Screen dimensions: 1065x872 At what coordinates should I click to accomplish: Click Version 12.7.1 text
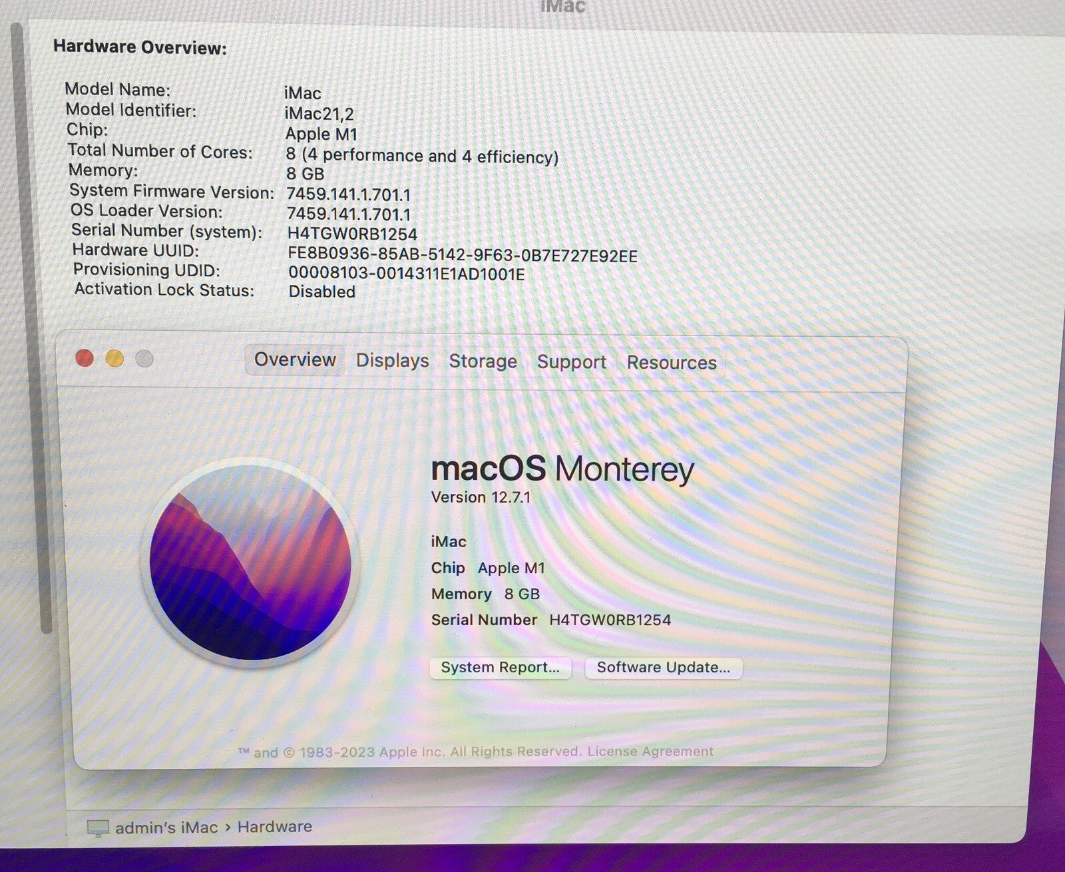point(481,497)
